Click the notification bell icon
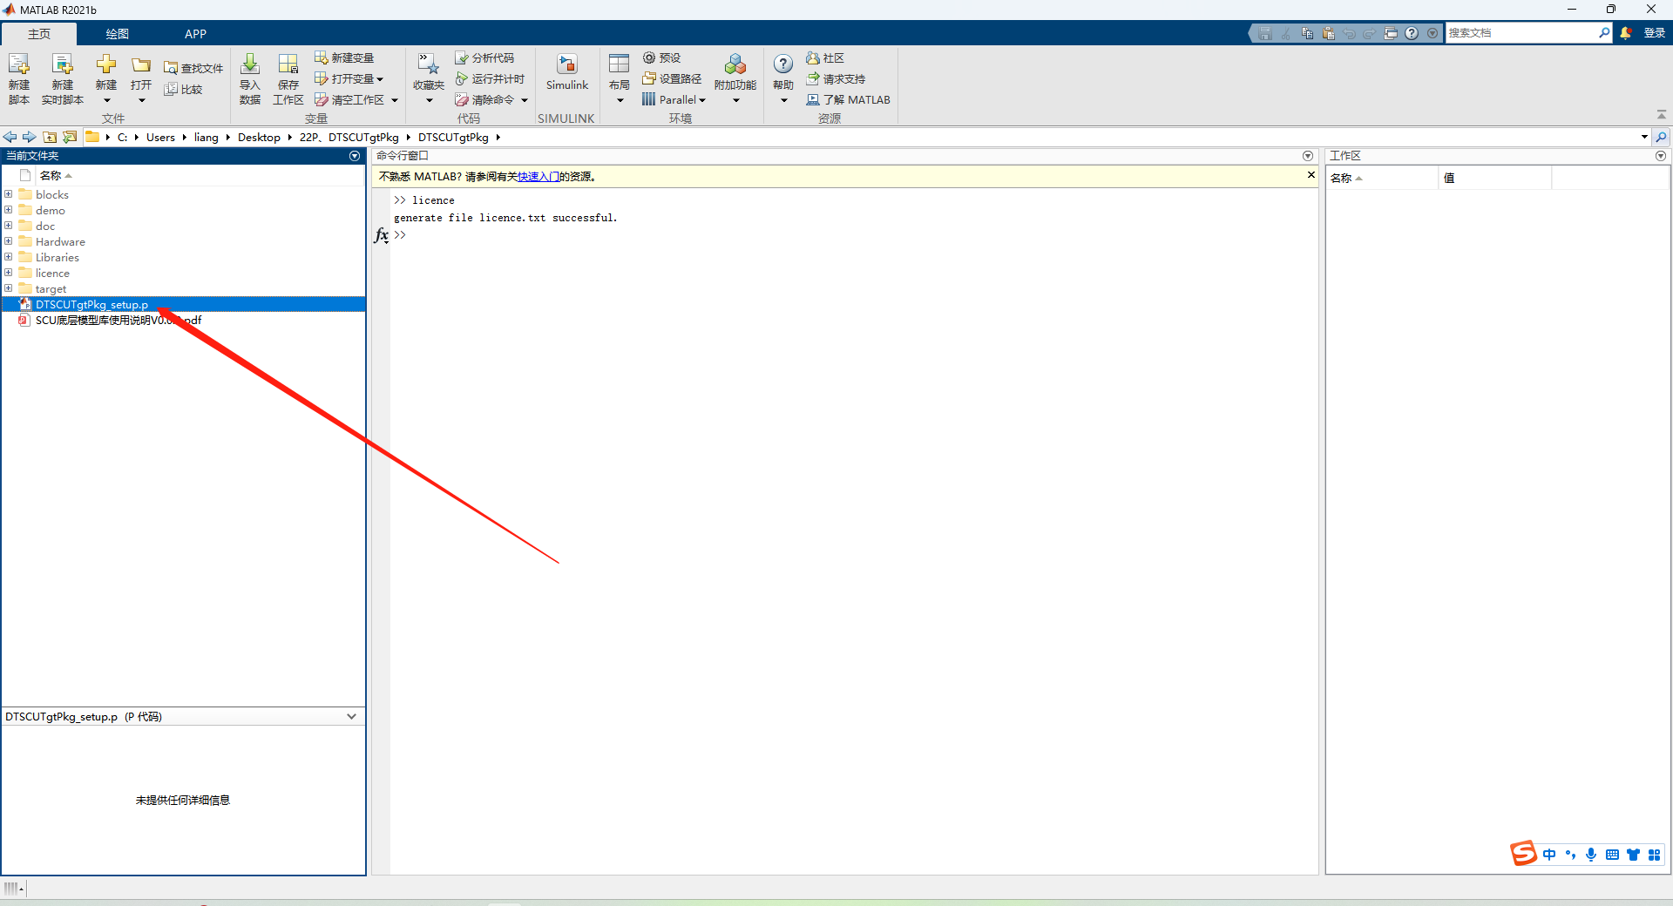The width and height of the screenshot is (1673, 906). pyautogui.click(x=1626, y=33)
